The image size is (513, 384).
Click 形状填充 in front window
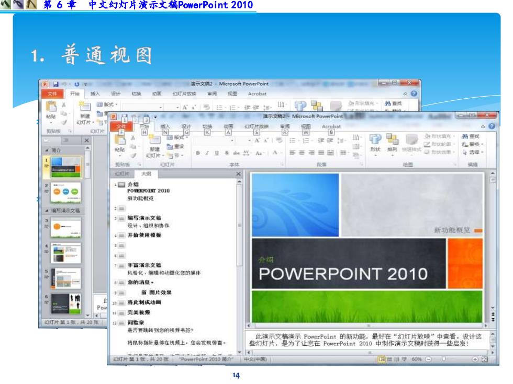(x=440, y=136)
